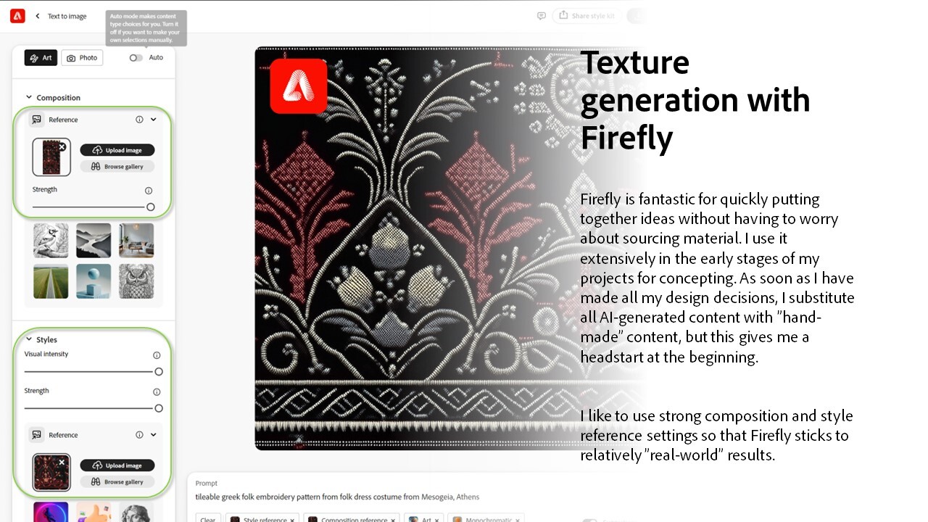Choose the living room composition sample
This screenshot has height=522, width=928.
136,240
